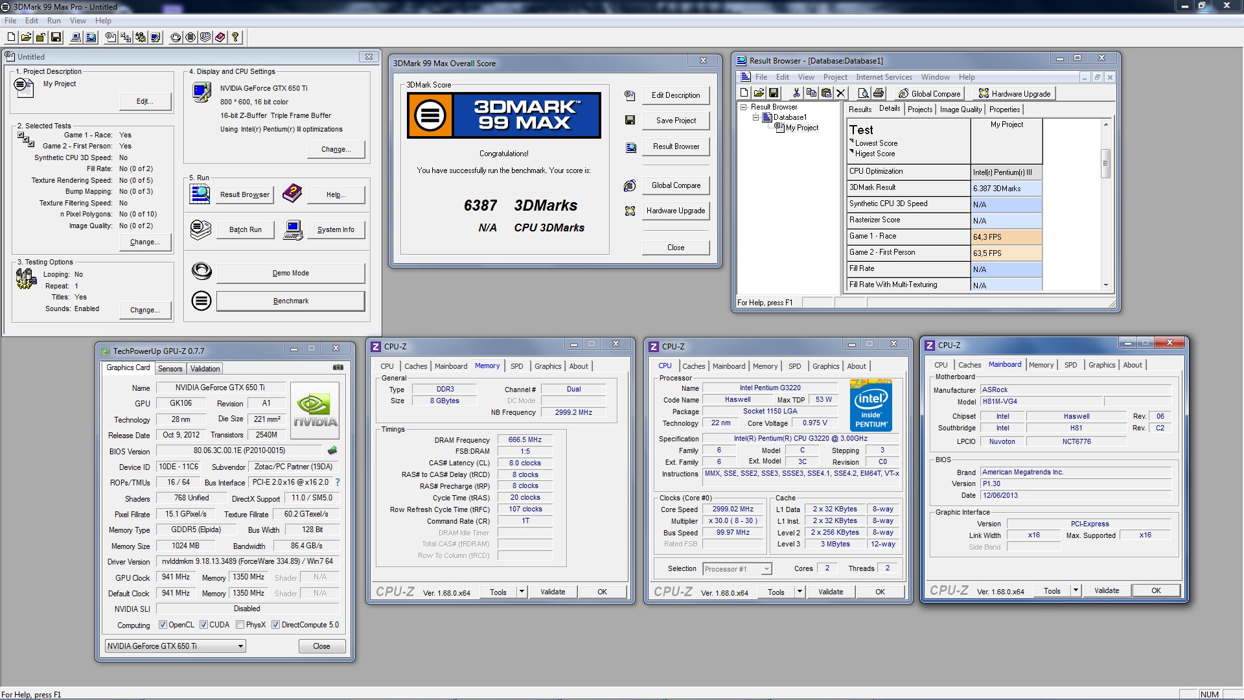1244x700 pixels.
Task: Collapse Result Browser tree root node
Action: pyautogui.click(x=744, y=107)
